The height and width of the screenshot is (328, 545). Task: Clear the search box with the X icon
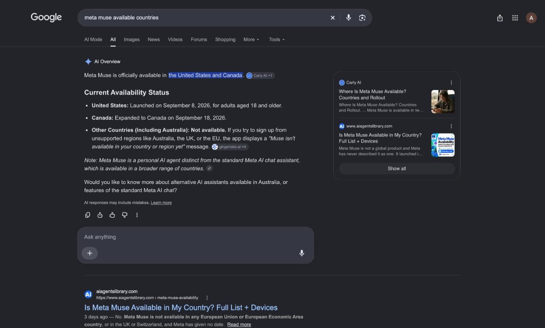[x=332, y=18]
